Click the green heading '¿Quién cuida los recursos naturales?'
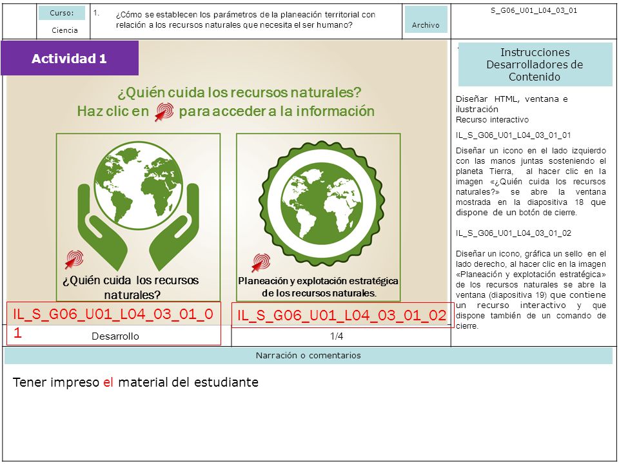Viewport: 619px width, 464px height. pos(239,92)
